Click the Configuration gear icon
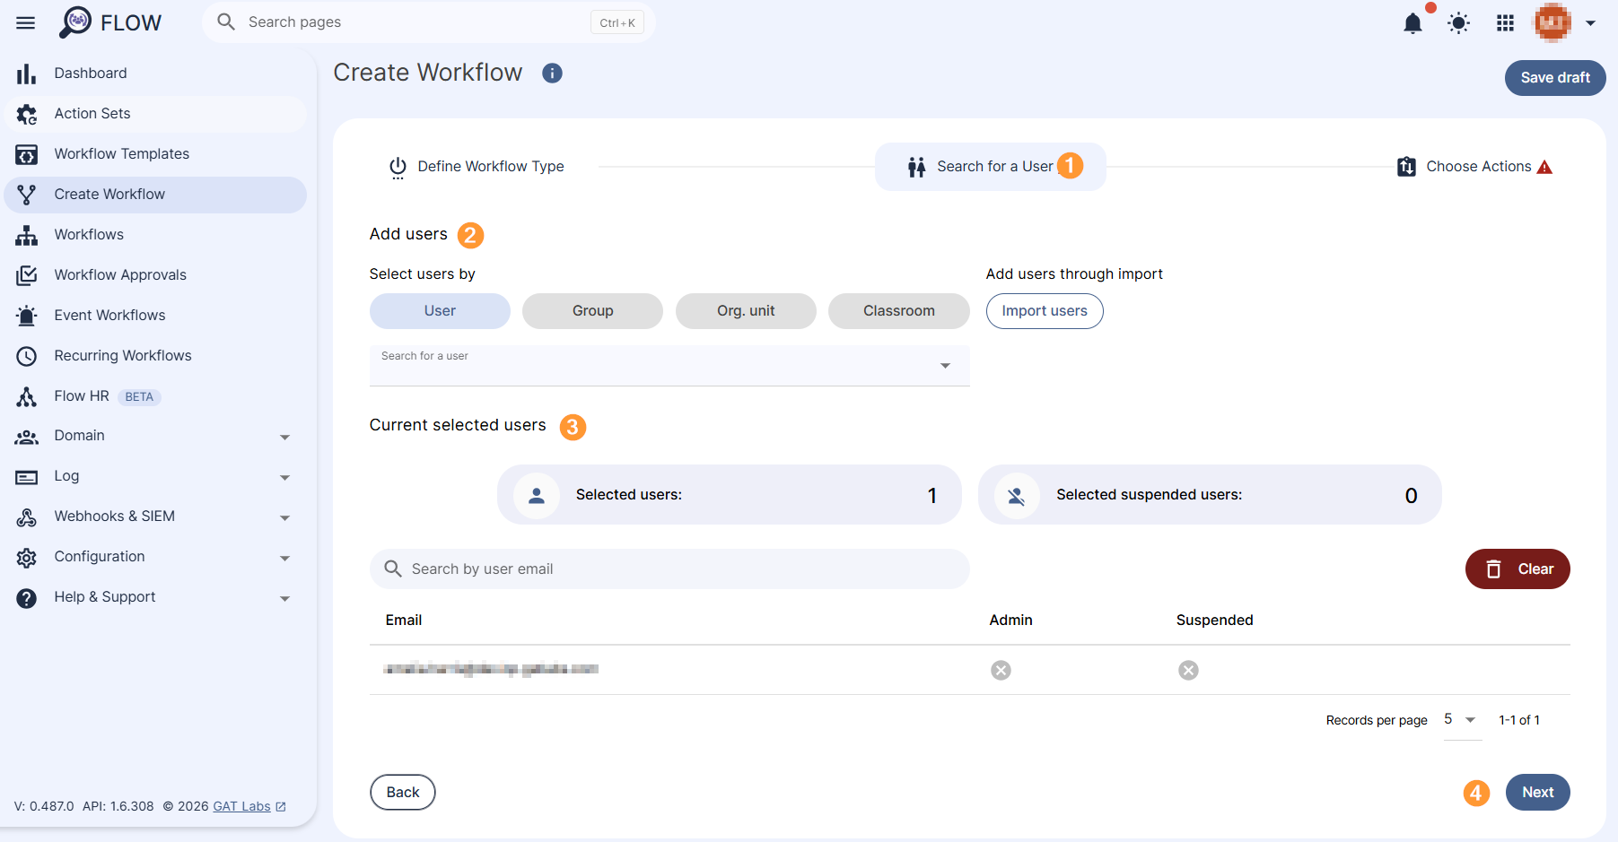Viewport: 1618px width, 842px height. (27, 558)
